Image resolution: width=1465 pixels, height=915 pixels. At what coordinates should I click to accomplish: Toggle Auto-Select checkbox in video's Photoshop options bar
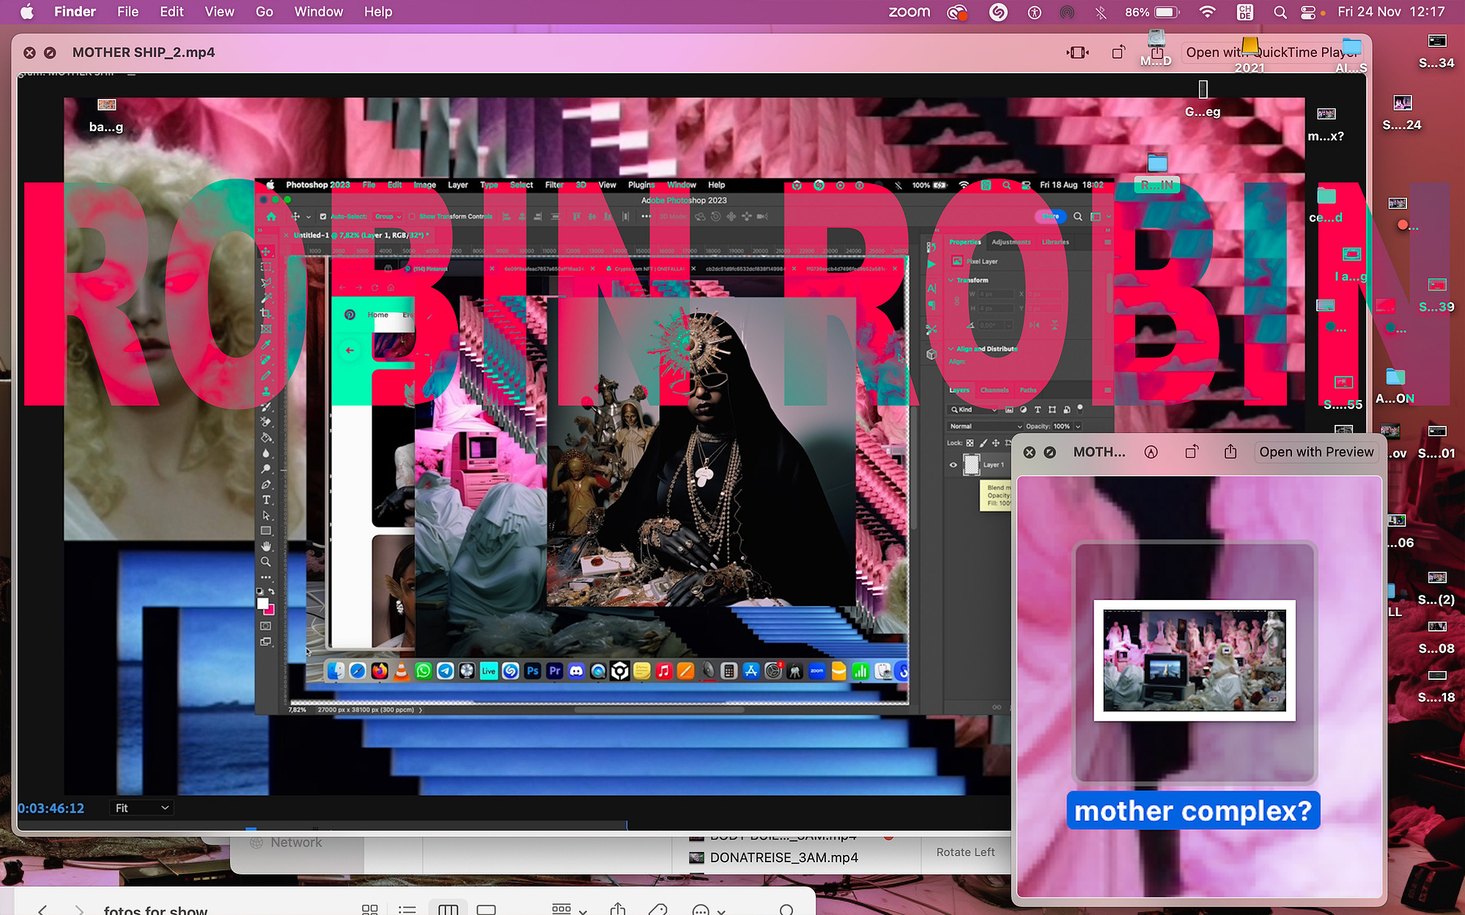point(322,217)
